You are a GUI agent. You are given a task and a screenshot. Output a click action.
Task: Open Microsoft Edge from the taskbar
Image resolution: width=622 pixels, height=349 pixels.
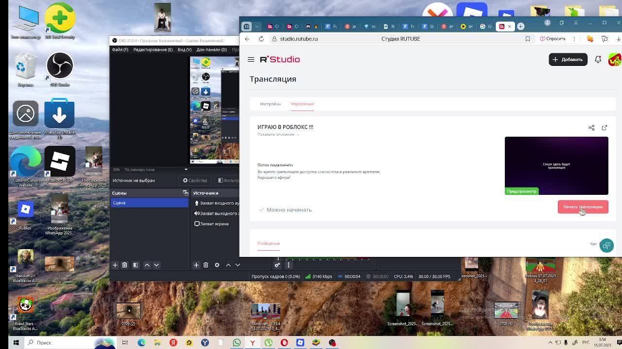(x=141, y=343)
